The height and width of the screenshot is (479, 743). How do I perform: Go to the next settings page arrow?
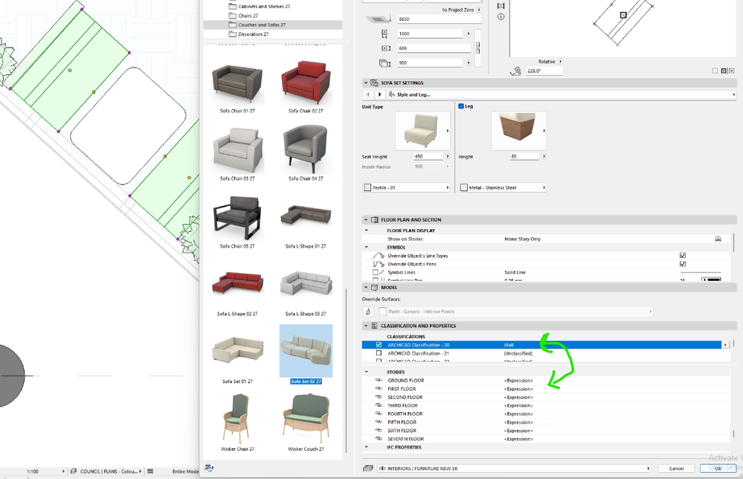coord(379,94)
